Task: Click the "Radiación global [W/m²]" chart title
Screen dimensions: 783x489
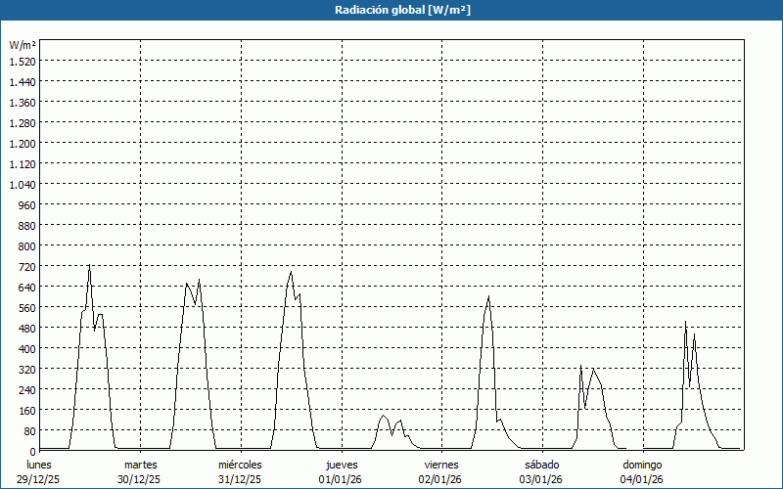Action: (x=391, y=10)
